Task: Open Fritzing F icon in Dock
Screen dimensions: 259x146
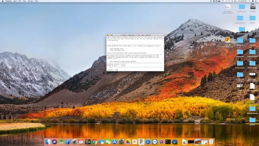Action: [141, 142]
